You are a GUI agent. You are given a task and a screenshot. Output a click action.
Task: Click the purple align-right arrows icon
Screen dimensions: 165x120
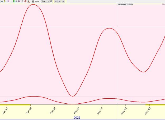pos(8,1)
